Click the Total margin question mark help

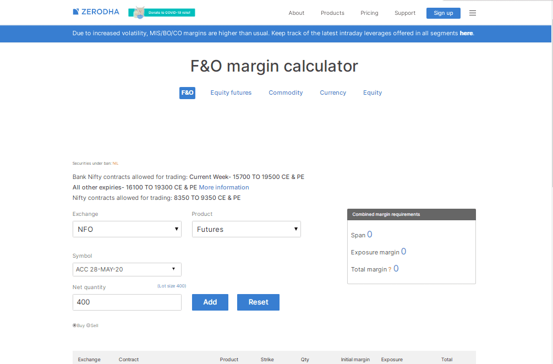pos(390,269)
